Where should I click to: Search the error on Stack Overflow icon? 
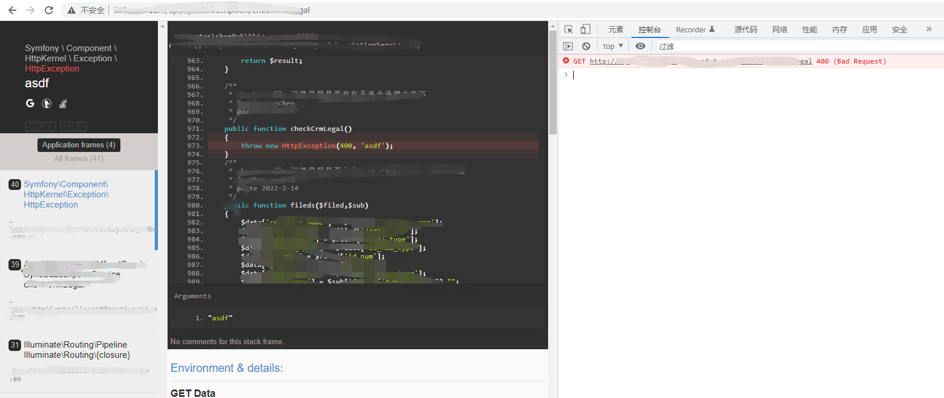point(63,103)
